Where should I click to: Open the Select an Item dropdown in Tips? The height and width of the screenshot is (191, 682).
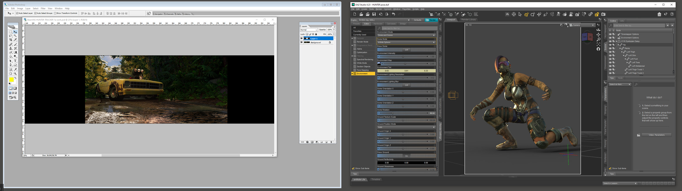click(620, 85)
